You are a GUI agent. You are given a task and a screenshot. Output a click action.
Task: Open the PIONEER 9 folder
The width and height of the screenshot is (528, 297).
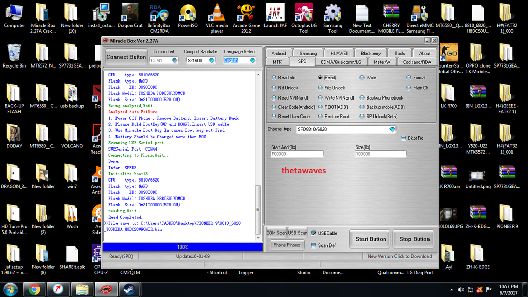(507, 217)
